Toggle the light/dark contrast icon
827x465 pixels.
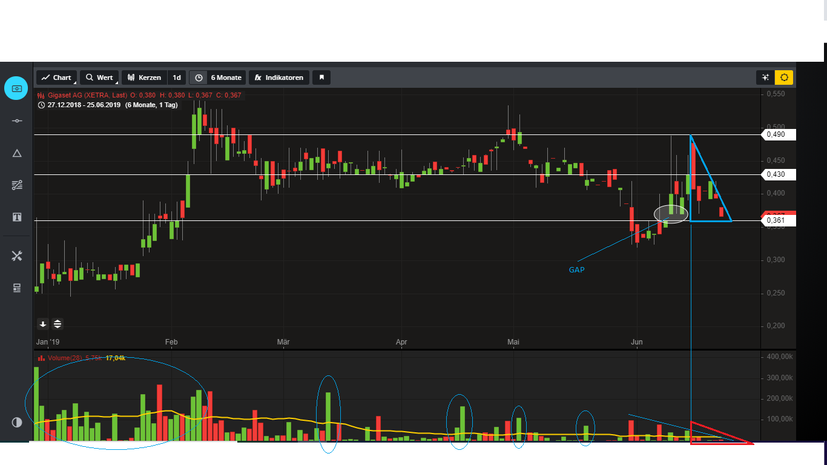click(17, 422)
